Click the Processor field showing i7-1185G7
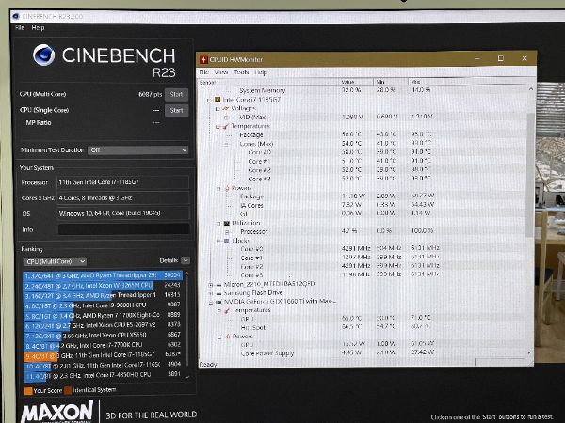This screenshot has height=423, width=565. 123,182
